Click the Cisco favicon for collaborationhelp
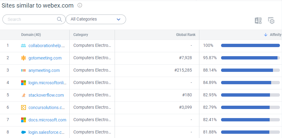Screen dimensions: 282x138 (x=24, y=46)
